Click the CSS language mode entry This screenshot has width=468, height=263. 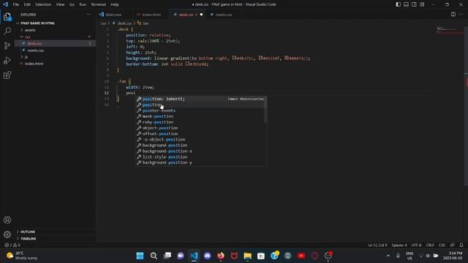[x=442, y=245]
